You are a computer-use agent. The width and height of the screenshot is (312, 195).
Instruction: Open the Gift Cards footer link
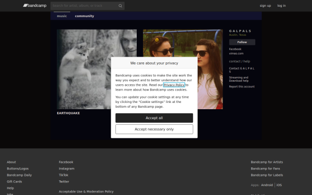click(15, 181)
